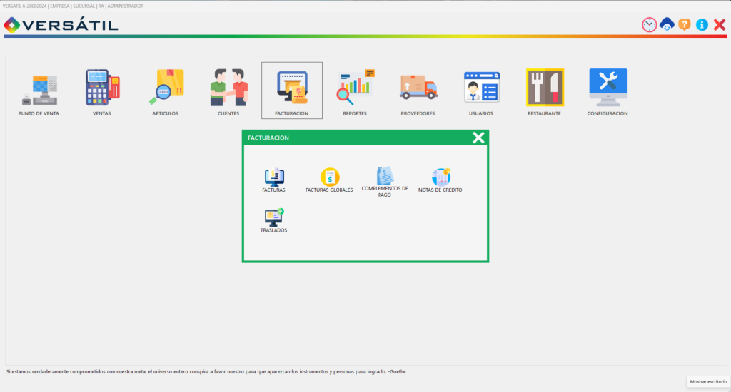Image resolution: width=731 pixels, height=392 pixels.
Task: Click the clock icon in header
Action: pos(650,25)
